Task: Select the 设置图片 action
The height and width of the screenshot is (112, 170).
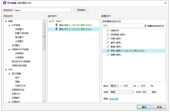Action: (16, 98)
